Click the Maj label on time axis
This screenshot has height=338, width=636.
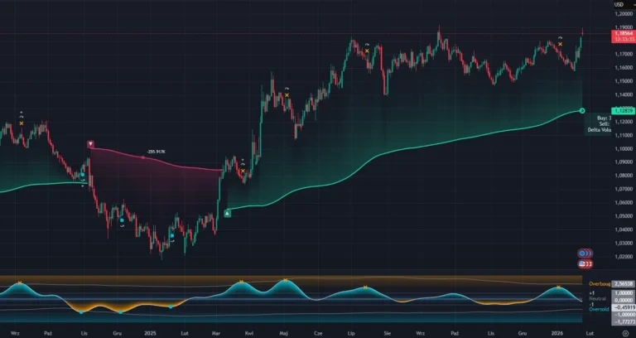[283, 334]
